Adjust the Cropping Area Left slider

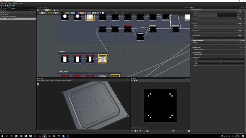tap(221, 59)
